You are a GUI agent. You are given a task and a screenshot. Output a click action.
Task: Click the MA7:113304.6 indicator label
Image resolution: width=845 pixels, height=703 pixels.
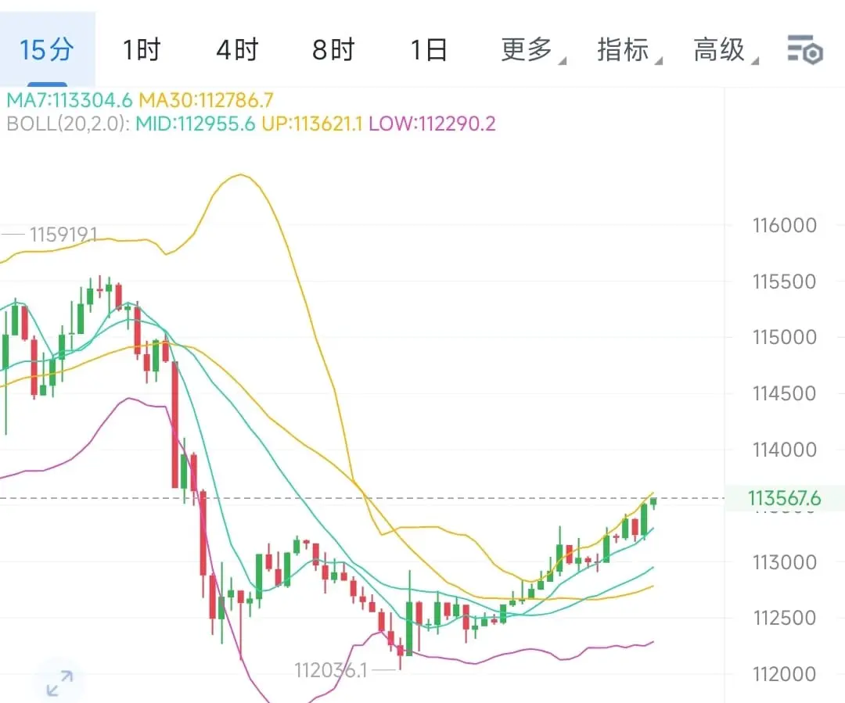[x=70, y=100]
